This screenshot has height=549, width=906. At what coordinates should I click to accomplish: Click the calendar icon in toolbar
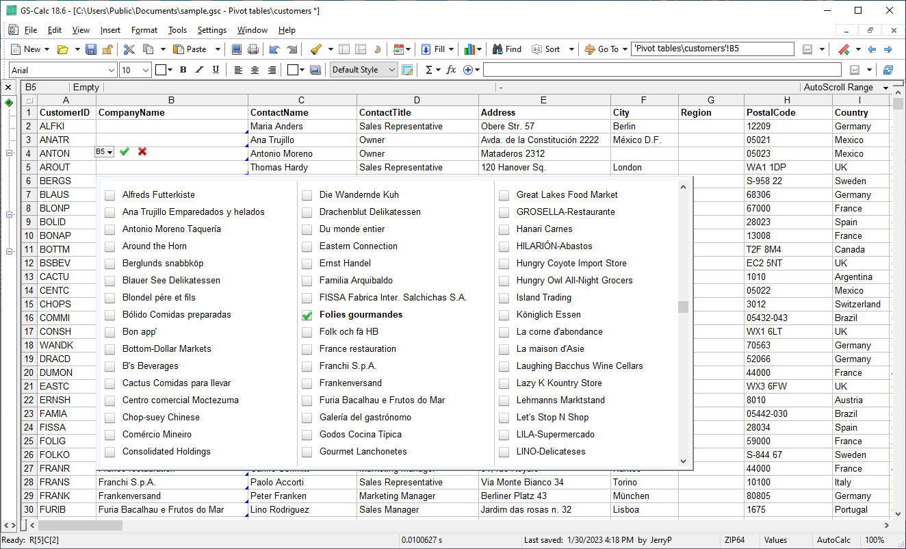398,49
